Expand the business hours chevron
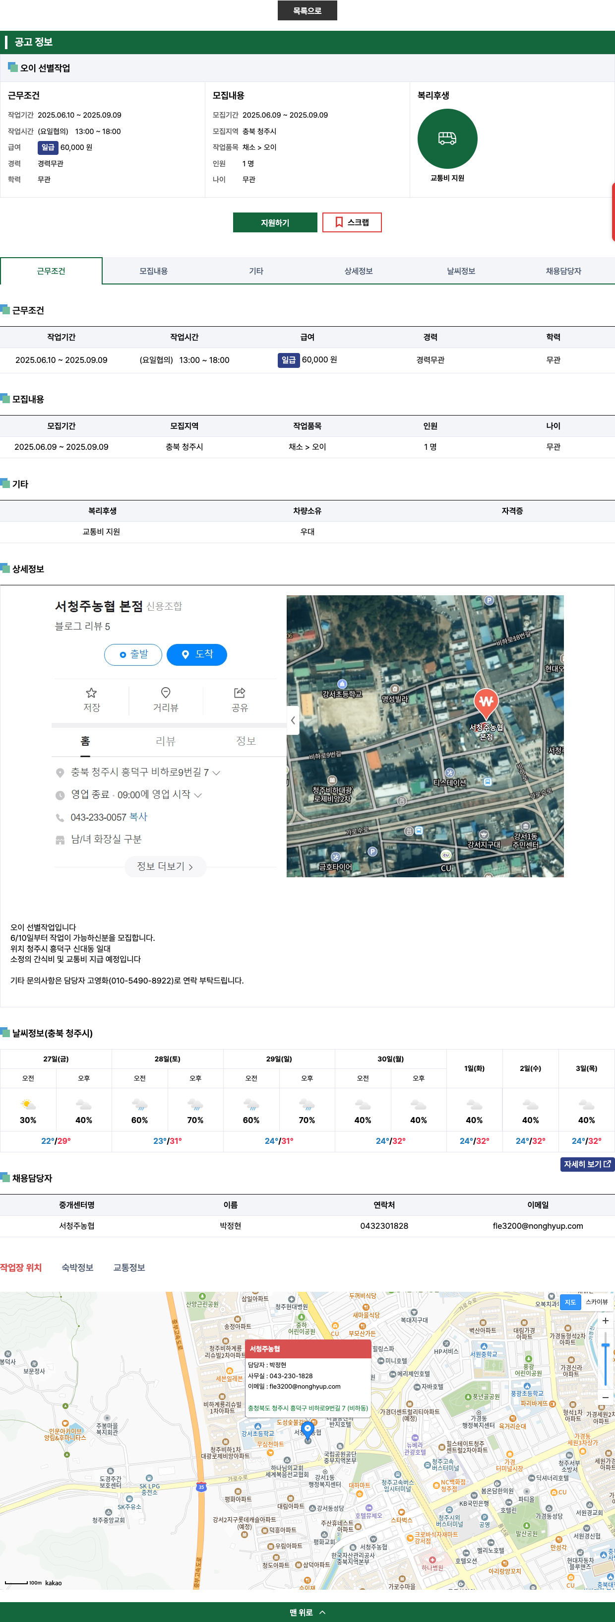 (197, 795)
